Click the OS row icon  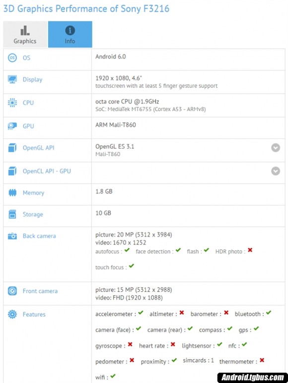pyautogui.click(x=12, y=58)
